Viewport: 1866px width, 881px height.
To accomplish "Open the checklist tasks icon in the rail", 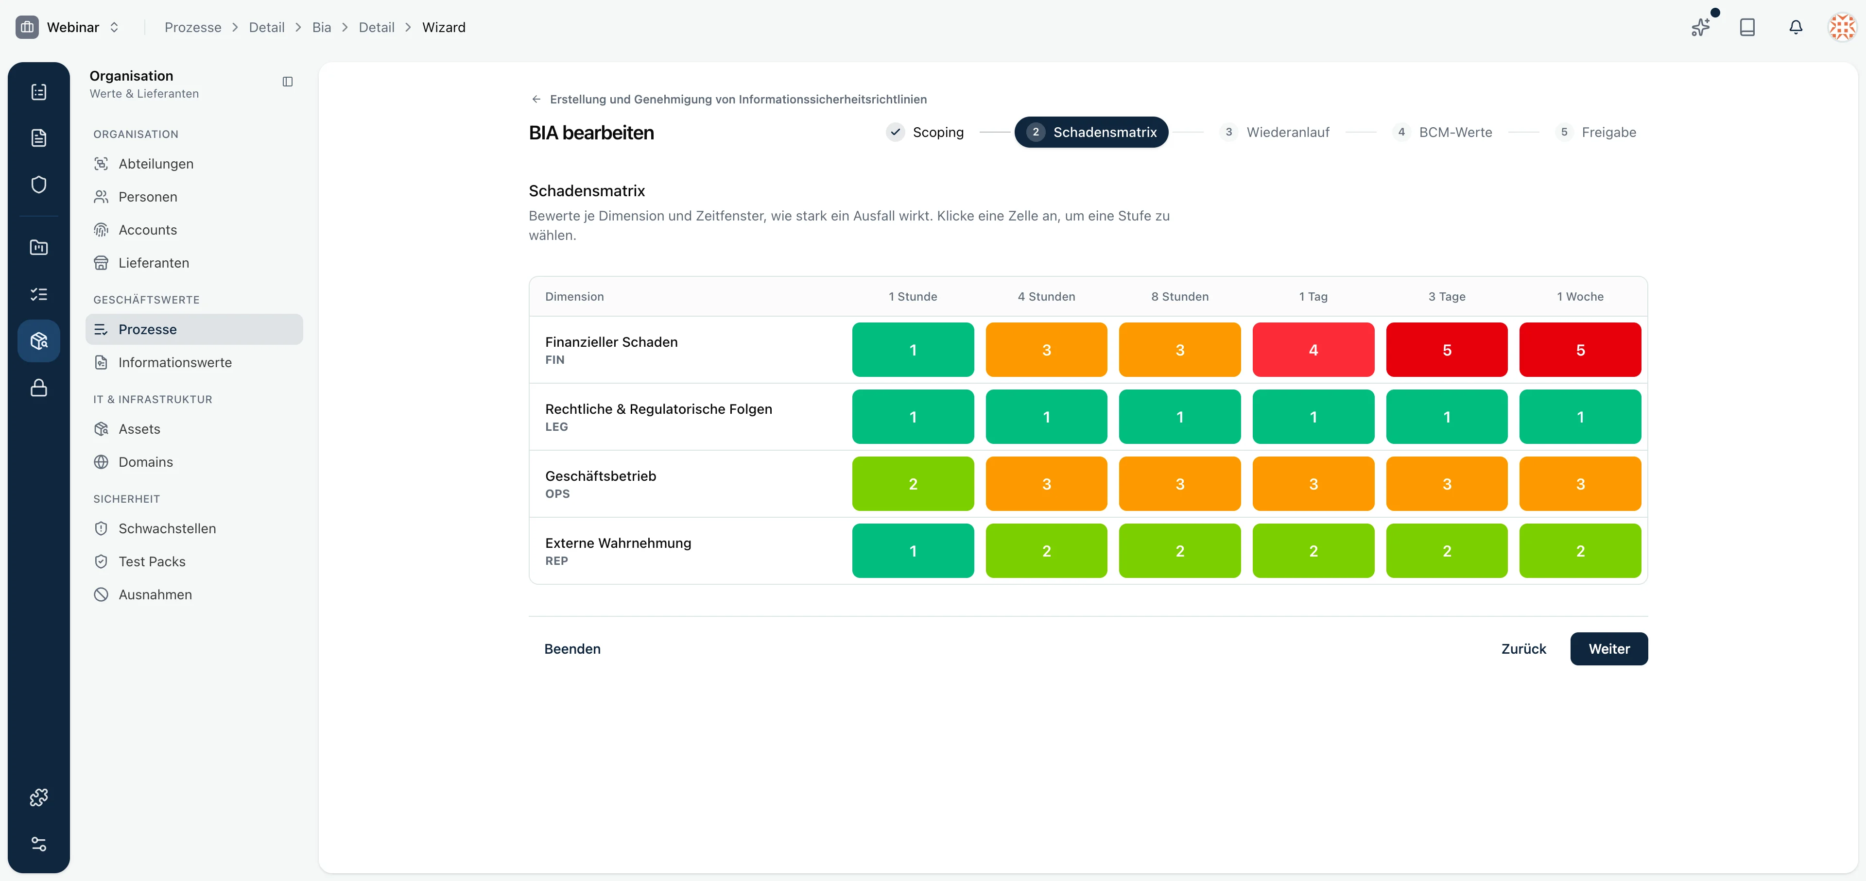I will click(39, 294).
